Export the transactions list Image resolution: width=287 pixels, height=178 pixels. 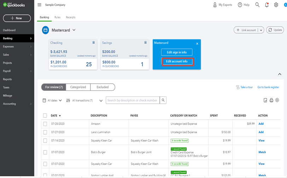click(x=265, y=100)
